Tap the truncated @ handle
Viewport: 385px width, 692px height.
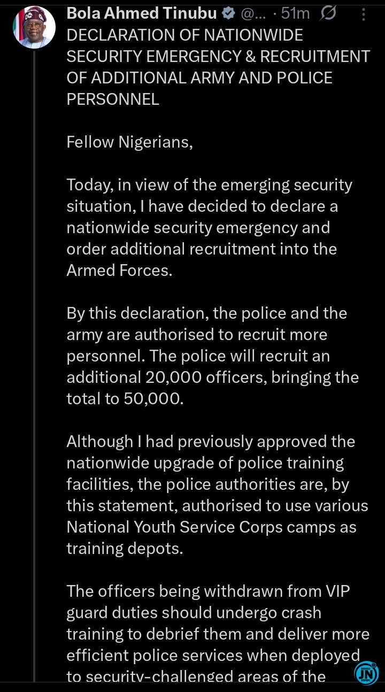click(253, 14)
